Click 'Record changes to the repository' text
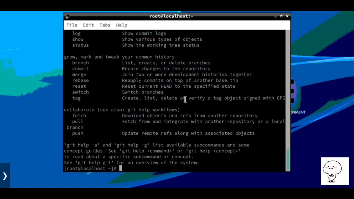The width and height of the screenshot is (354, 199). tap(166, 69)
